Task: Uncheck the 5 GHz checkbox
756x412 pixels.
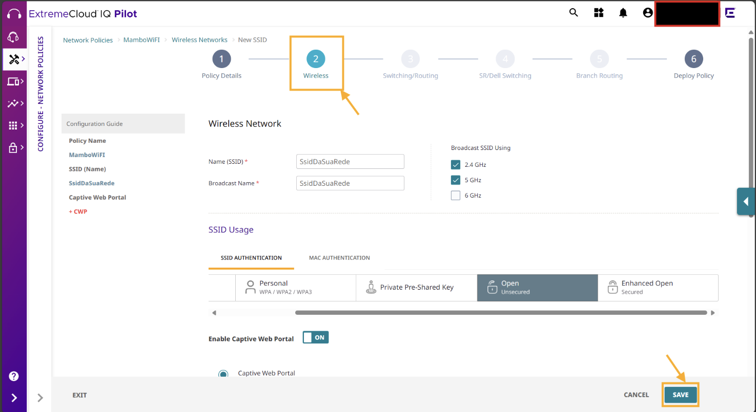Action: point(456,180)
